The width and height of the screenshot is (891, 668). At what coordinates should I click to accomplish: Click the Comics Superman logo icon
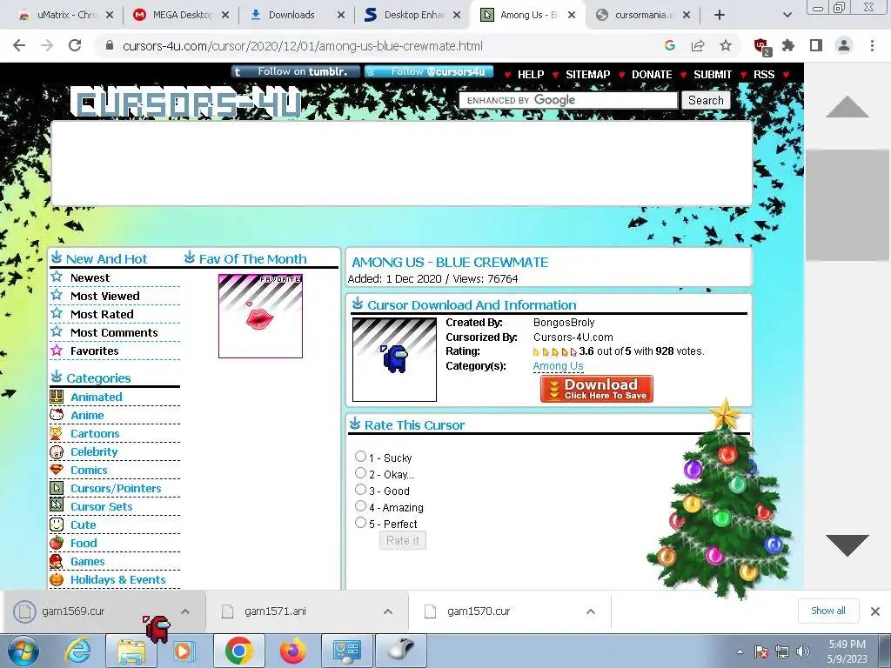pyautogui.click(x=57, y=470)
